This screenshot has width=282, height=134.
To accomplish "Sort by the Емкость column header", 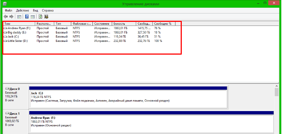I will point(124,24).
